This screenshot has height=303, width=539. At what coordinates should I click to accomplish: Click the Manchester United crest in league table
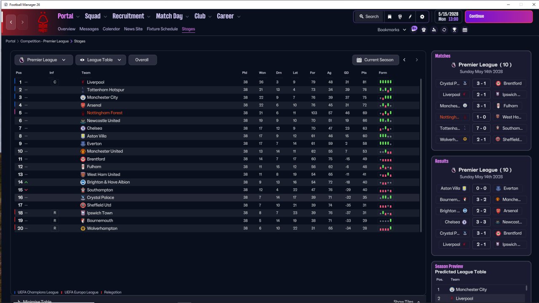coord(83,151)
